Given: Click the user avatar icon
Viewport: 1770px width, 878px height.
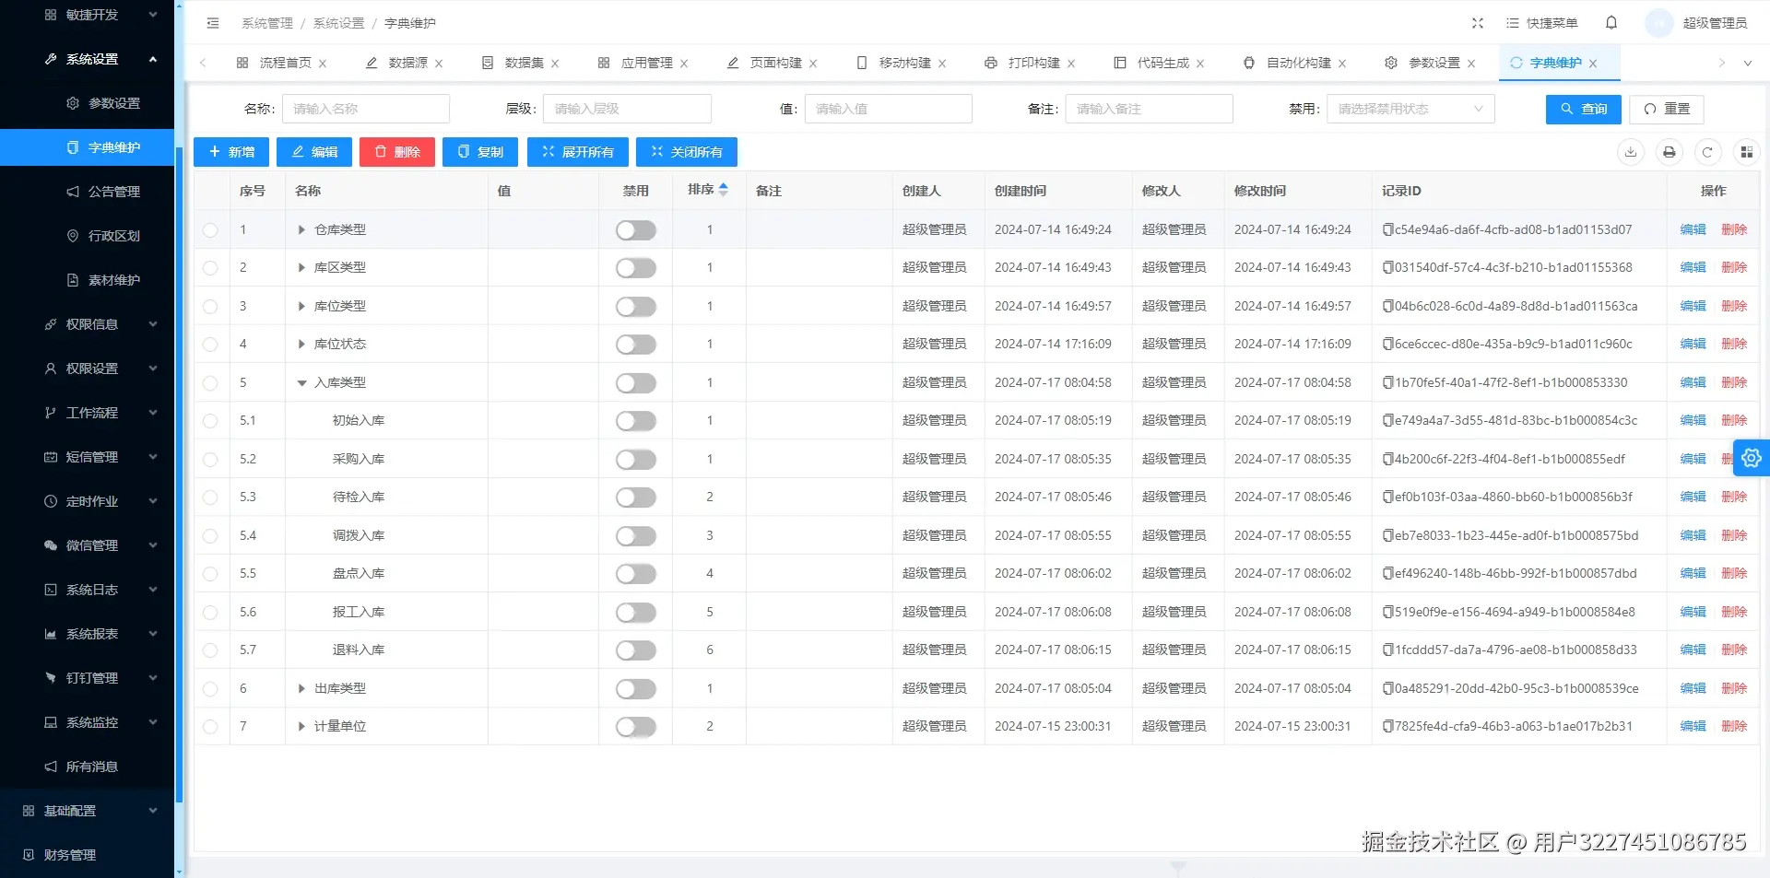Looking at the screenshot, I should [x=1659, y=23].
